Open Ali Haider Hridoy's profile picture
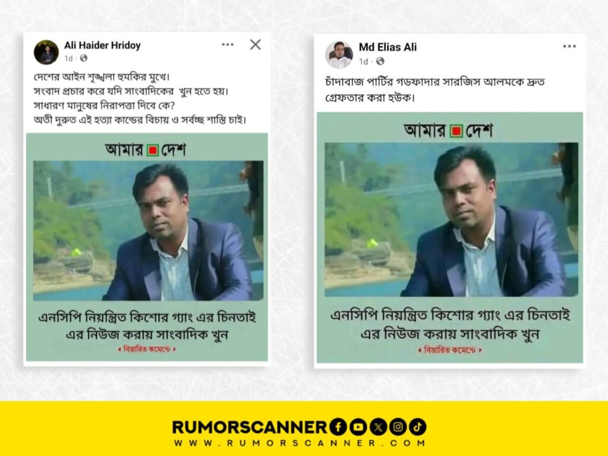This screenshot has height=456, width=608. [x=46, y=52]
